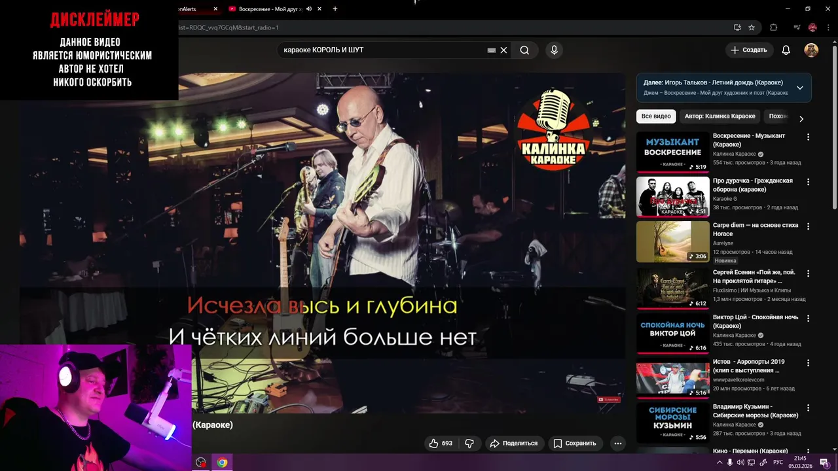Open options for Истов - Аэропорты 2019
The height and width of the screenshot is (471, 838).
[x=808, y=362]
